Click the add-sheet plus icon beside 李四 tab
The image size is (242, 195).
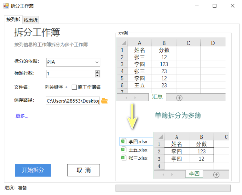[x=216, y=174]
